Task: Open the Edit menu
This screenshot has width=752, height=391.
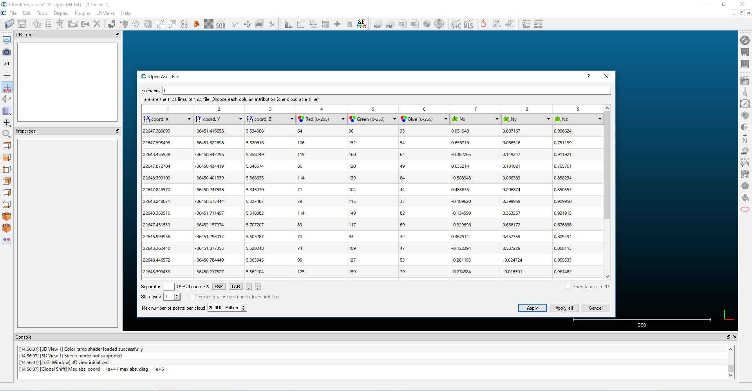Action: (x=27, y=13)
